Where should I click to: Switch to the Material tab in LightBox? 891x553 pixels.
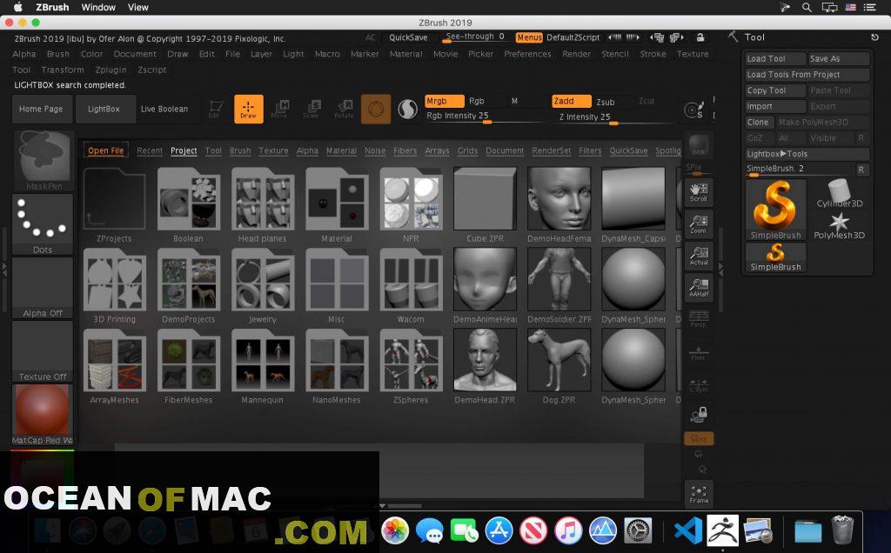click(x=341, y=150)
